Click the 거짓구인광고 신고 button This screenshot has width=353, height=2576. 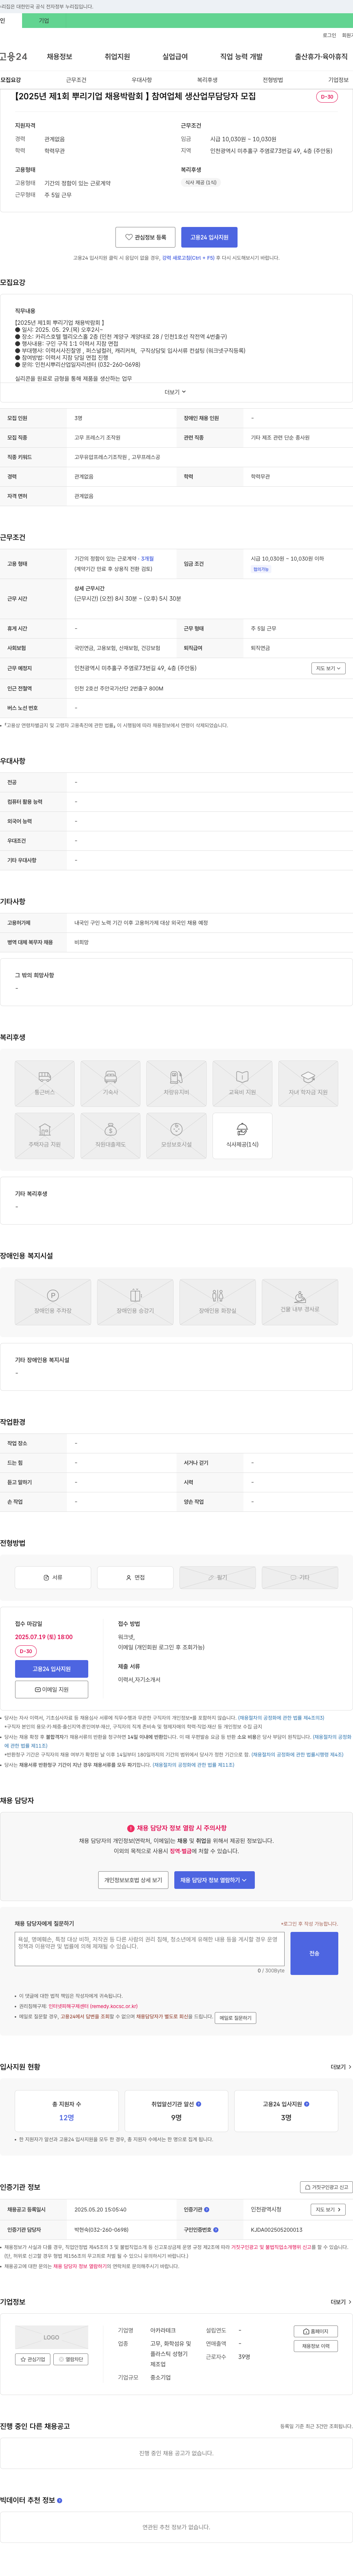point(326,2187)
